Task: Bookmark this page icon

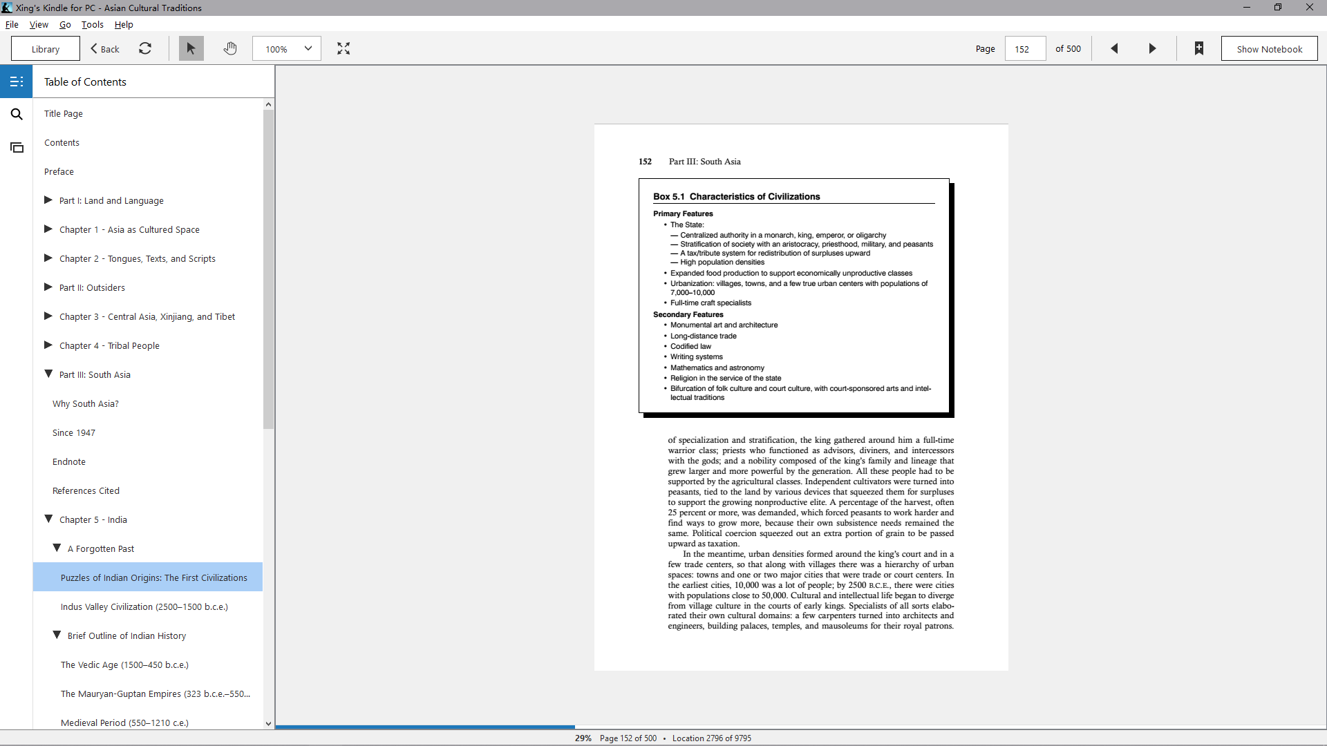Action: point(1199,48)
